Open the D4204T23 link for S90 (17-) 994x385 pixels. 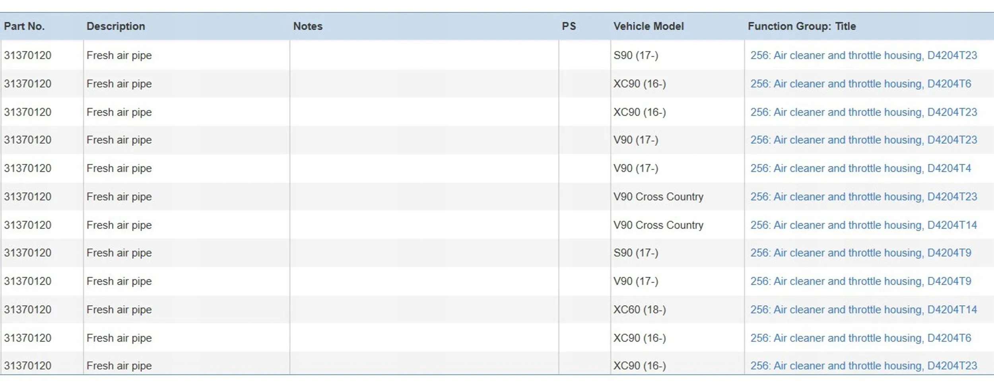click(x=863, y=55)
